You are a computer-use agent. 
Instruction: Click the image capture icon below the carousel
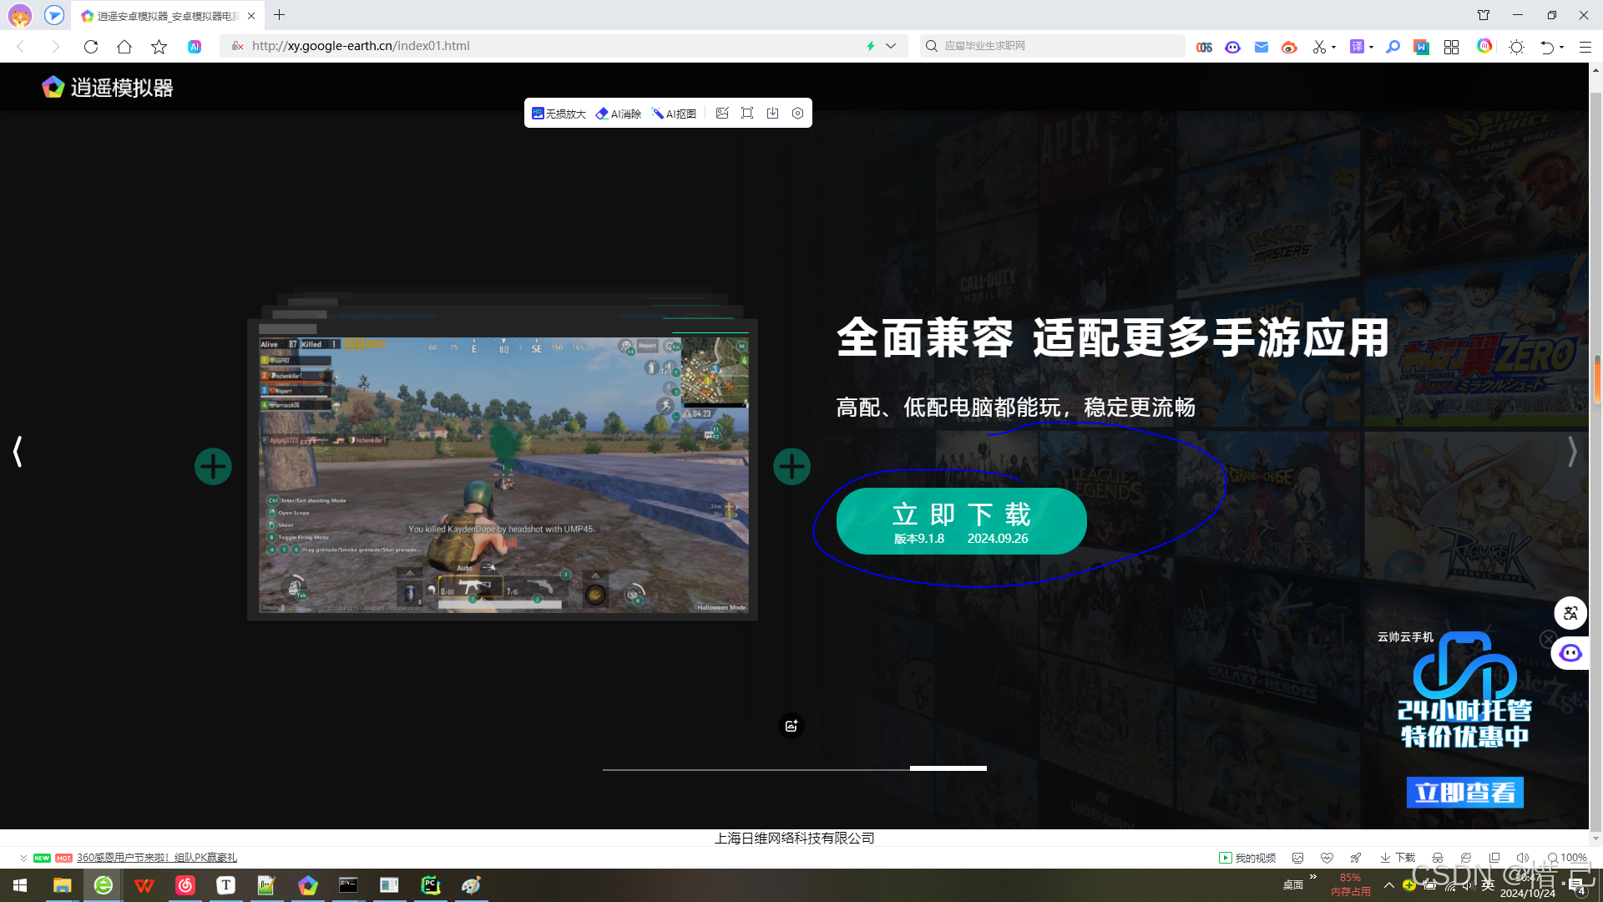791,726
